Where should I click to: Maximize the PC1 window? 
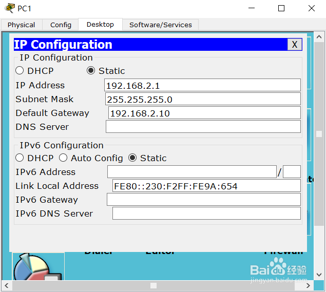281,8
